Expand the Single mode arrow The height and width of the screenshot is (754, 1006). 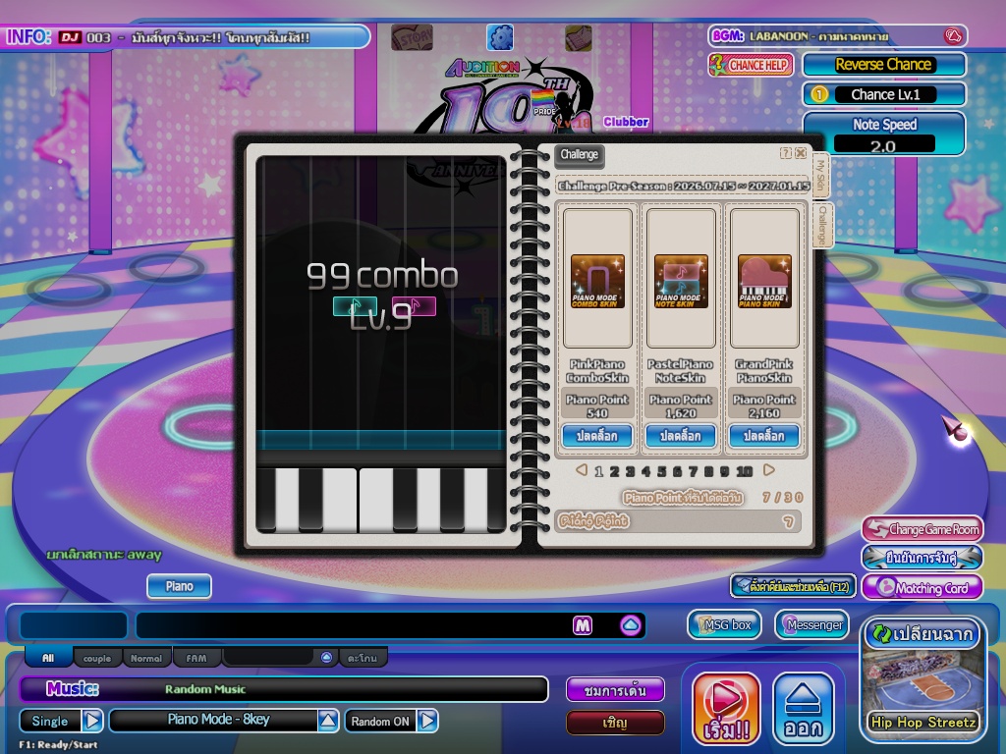(x=91, y=721)
